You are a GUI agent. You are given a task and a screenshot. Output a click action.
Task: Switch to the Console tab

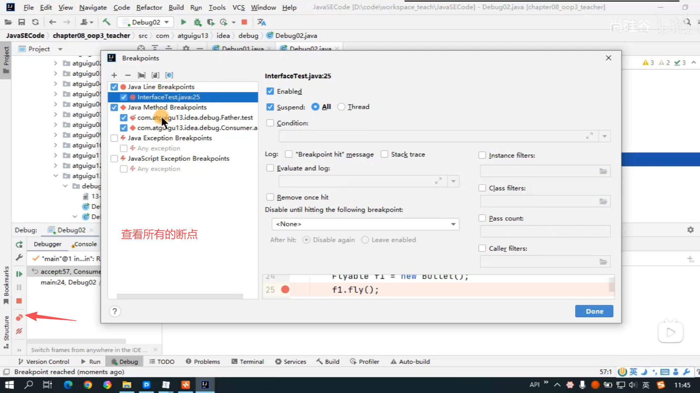85,244
